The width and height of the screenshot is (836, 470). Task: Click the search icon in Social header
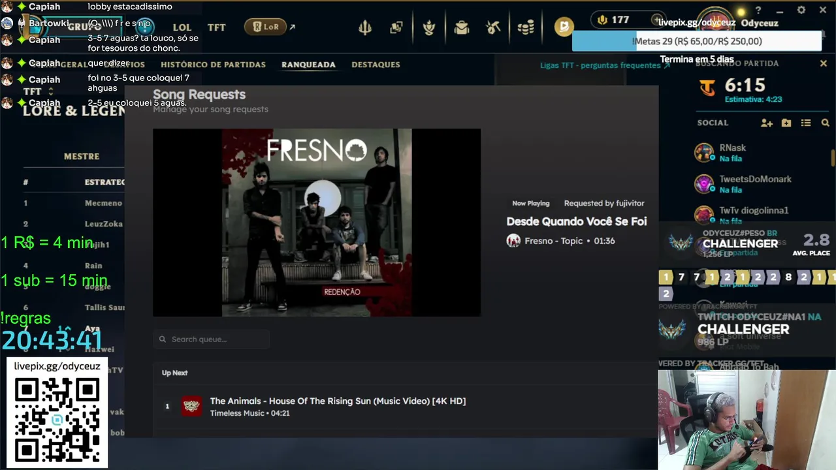825,123
